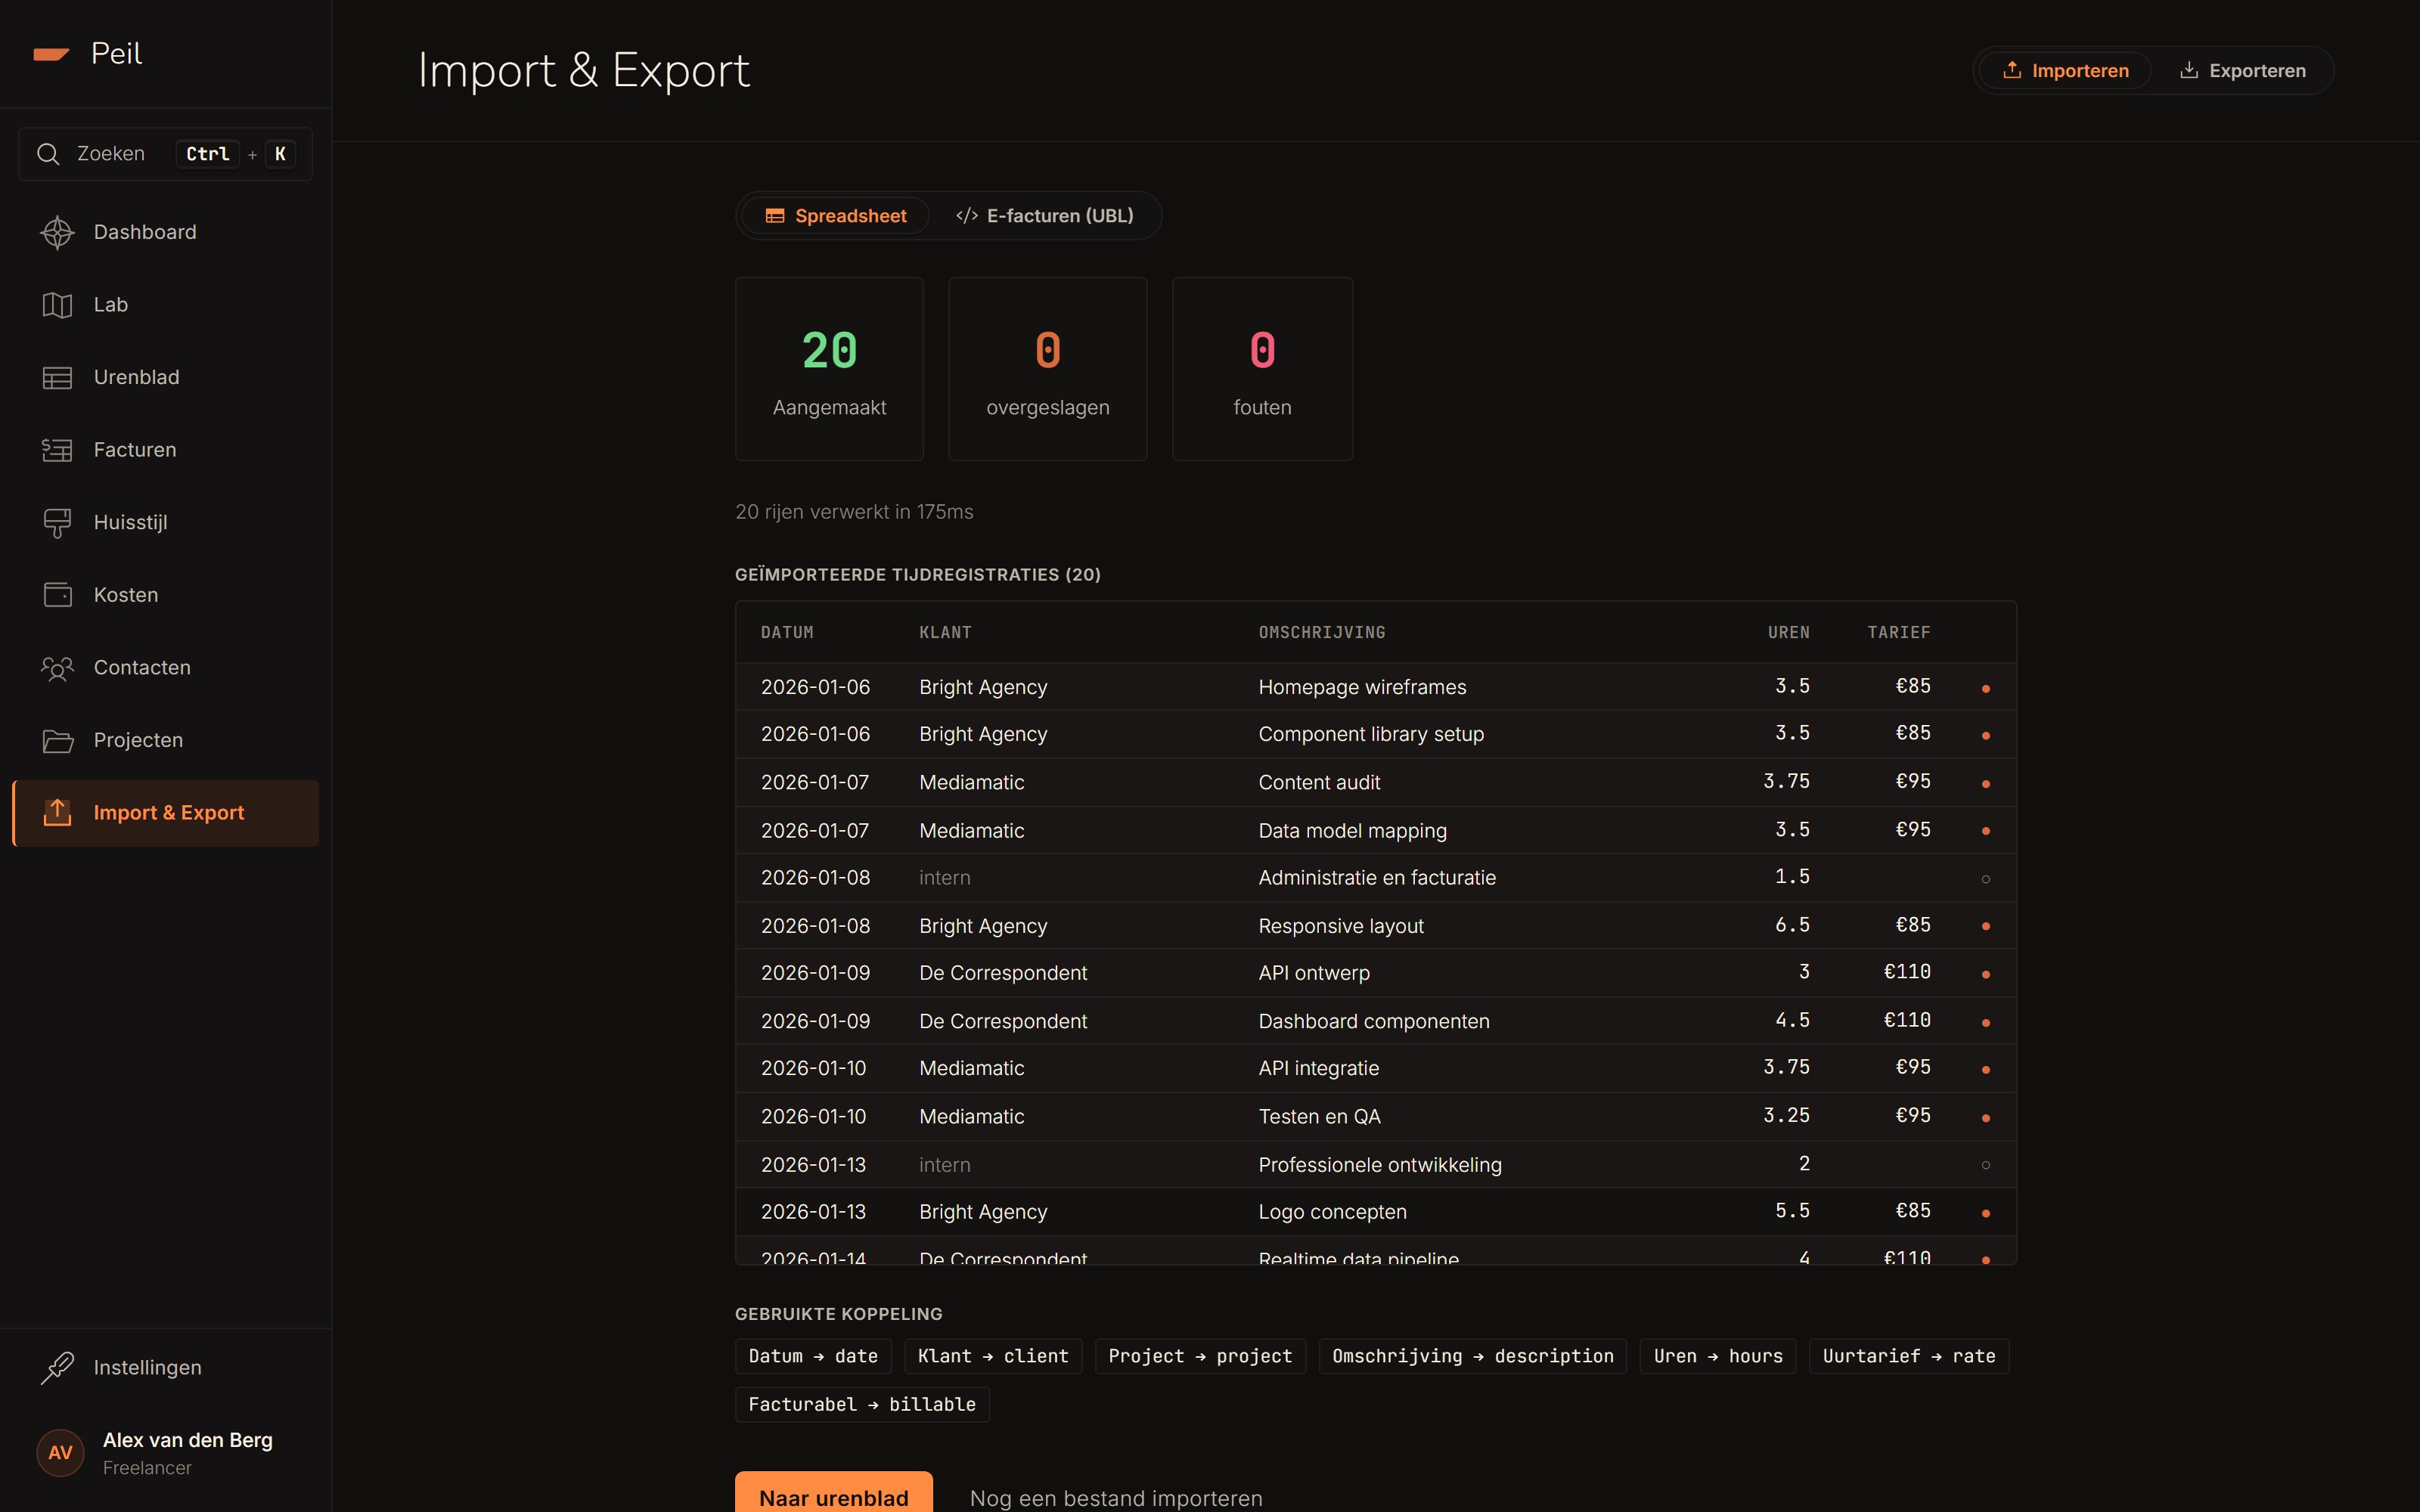This screenshot has width=2420, height=1512.
Task: Click the OMSCHRIJVING column header
Action: pyautogui.click(x=1322, y=633)
